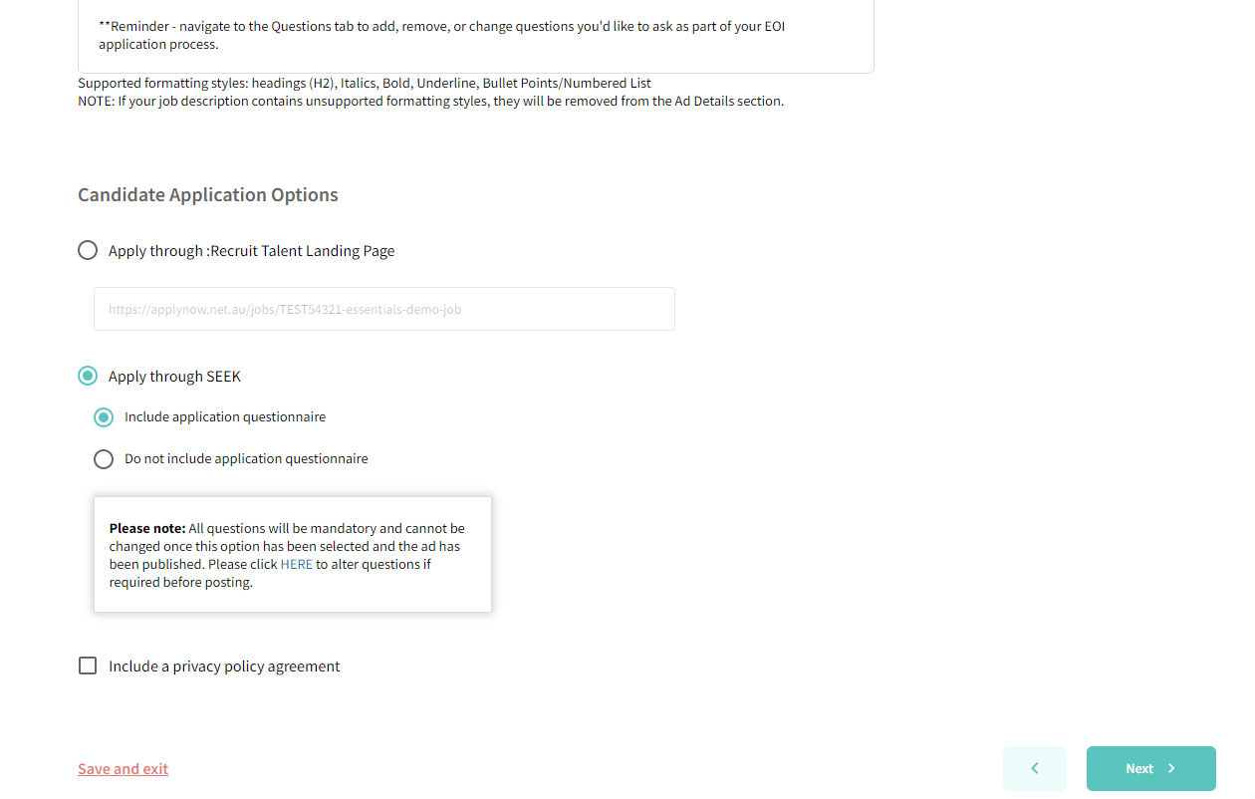The height and width of the screenshot is (799, 1255).
Task: Choose Apply through :Recruit Talent Landing Page option
Action: pyautogui.click(x=88, y=250)
